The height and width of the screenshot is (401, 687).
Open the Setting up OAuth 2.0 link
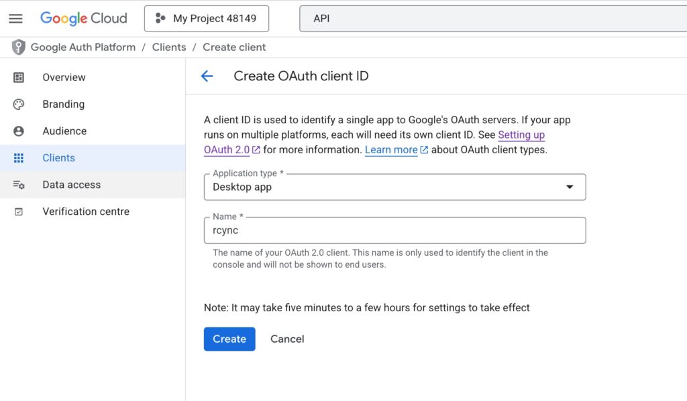521,135
